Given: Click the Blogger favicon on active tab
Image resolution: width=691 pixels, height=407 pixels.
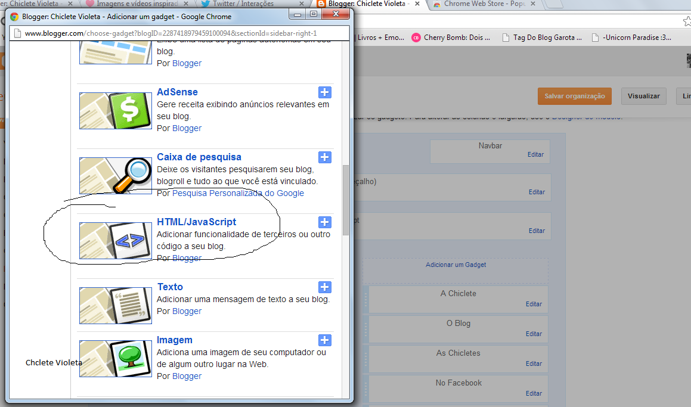Looking at the screenshot, I should point(321,4).
